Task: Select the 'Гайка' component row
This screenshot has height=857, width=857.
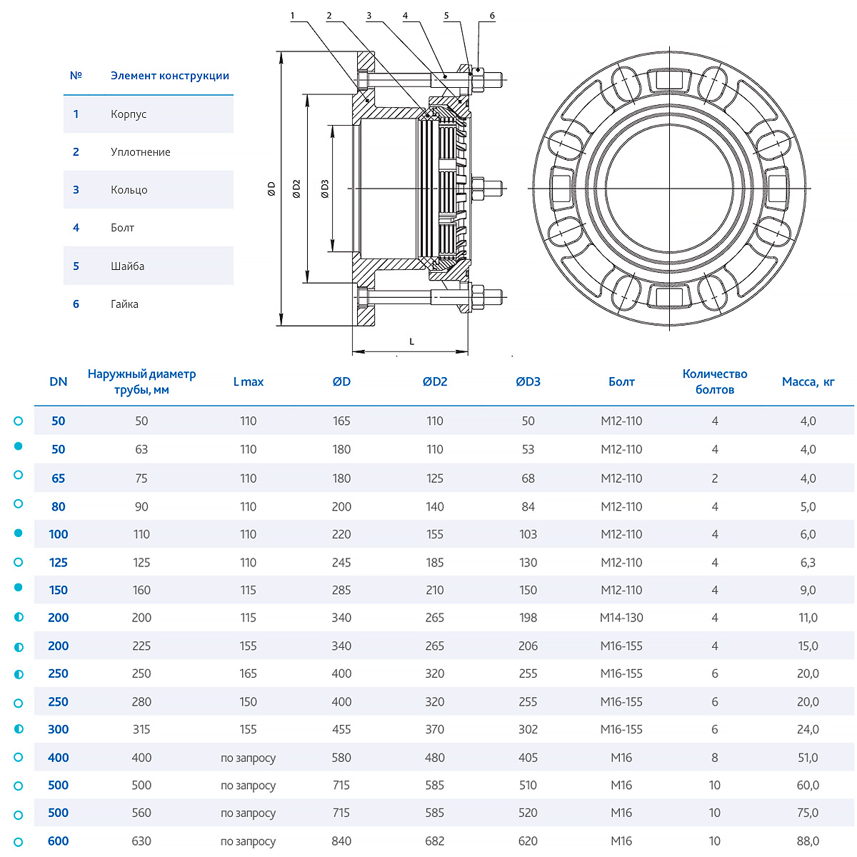Action: pyautogui.click(x=148, y=304)
